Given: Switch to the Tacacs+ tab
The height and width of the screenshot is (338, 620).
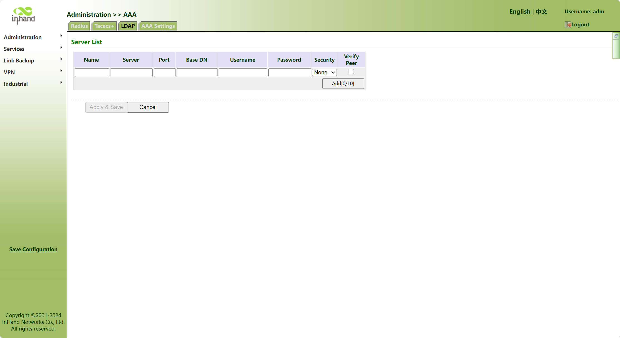Looking at the screenshot, I should 104,26.
